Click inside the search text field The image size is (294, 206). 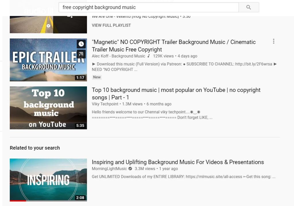pyautogui.click(x=148, y=7)
